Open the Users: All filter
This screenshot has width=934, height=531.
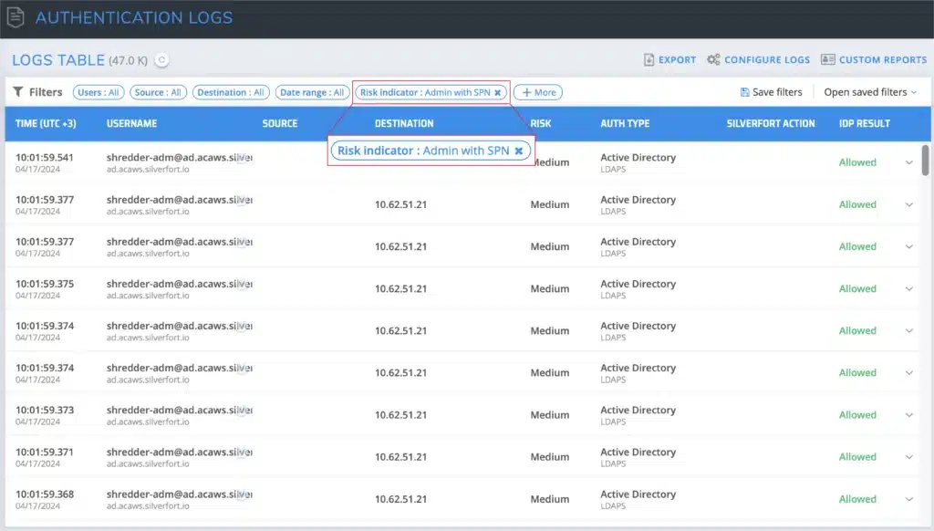coord(99,92)
